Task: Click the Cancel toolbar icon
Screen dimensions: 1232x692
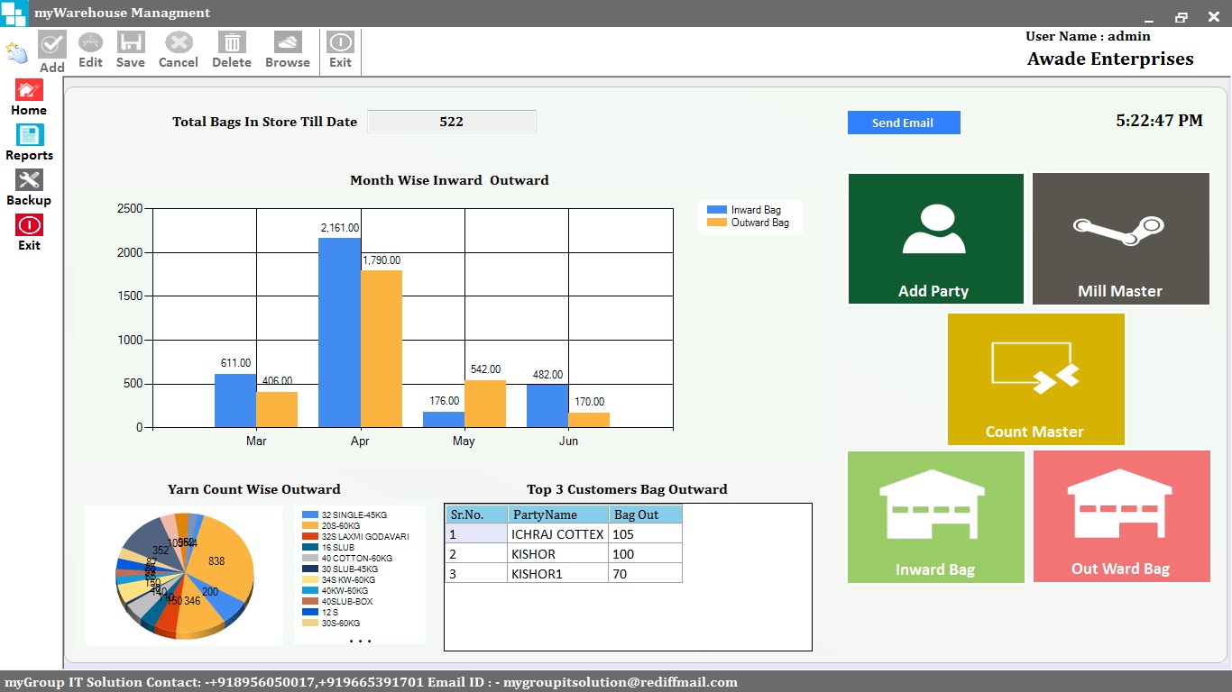Action: (179, 42)
